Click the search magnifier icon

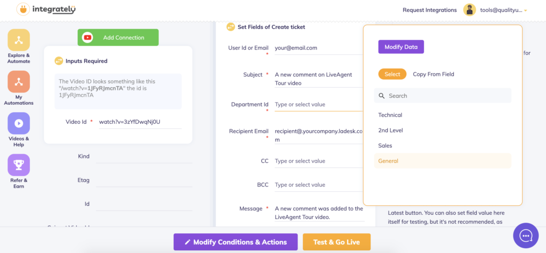tap(382, 96)
